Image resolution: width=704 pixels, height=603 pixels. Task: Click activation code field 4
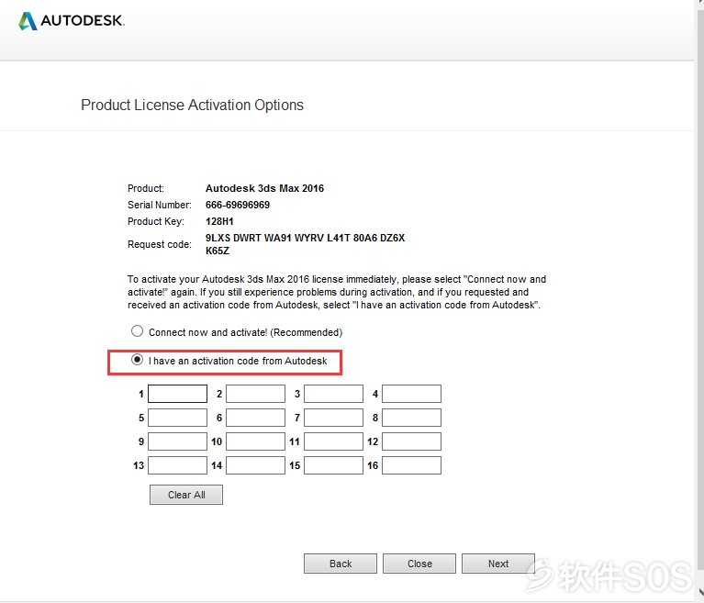click(x=412, y=394)
